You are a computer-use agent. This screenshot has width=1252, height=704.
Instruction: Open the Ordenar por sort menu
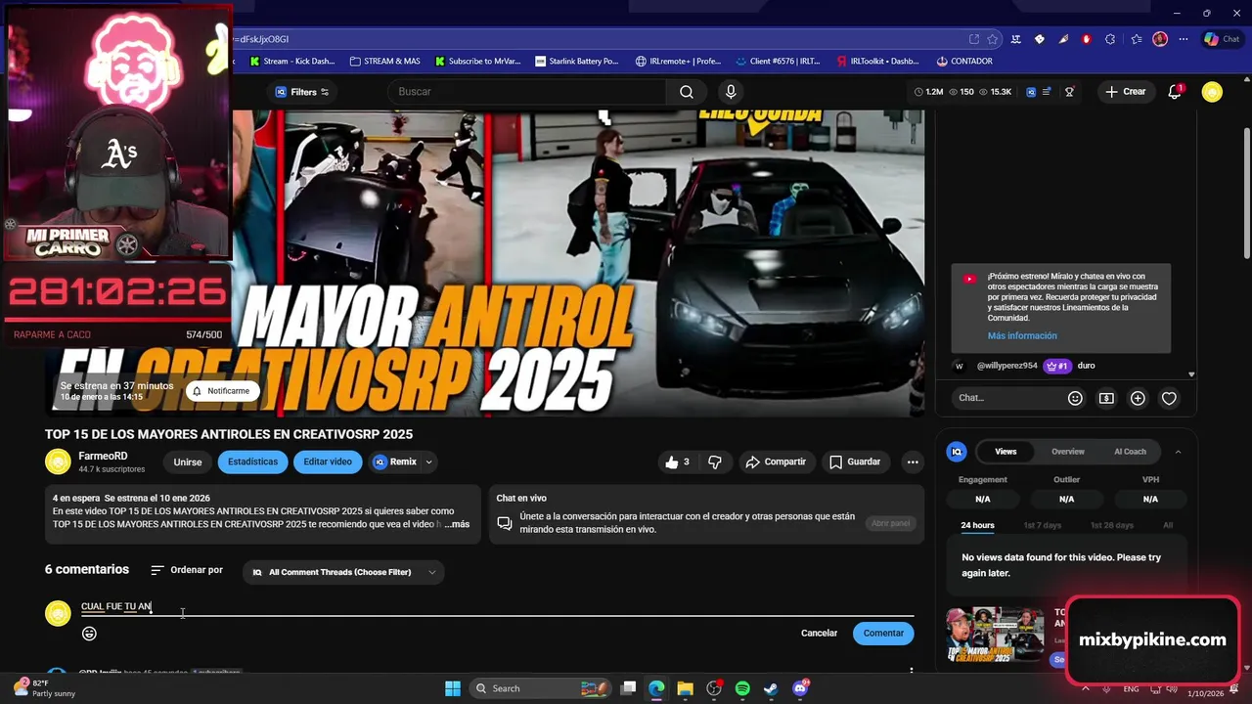tap(187, 570)
